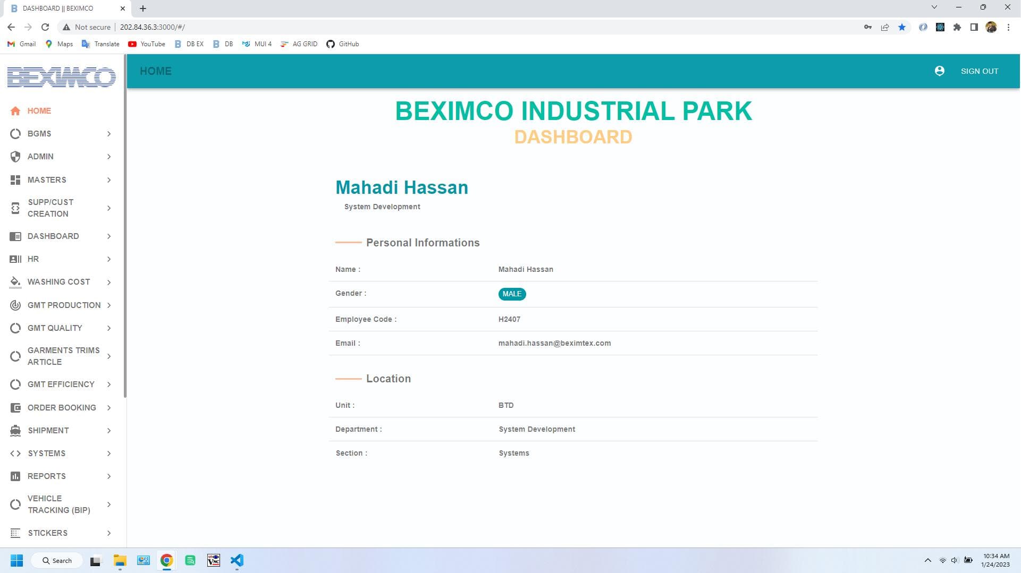
Task: Open the AG GRID bookmark
Action: (299, 44)
